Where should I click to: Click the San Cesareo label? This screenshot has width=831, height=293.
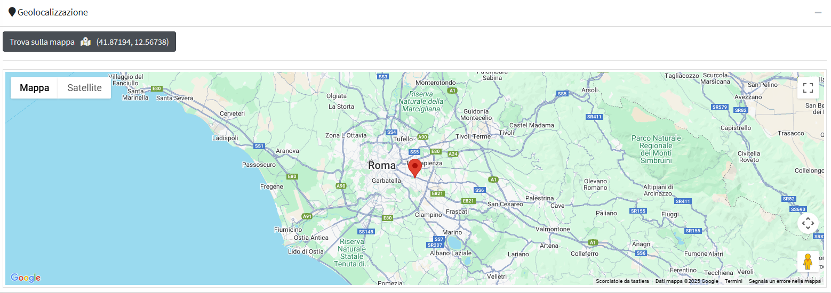pos(505,204)
